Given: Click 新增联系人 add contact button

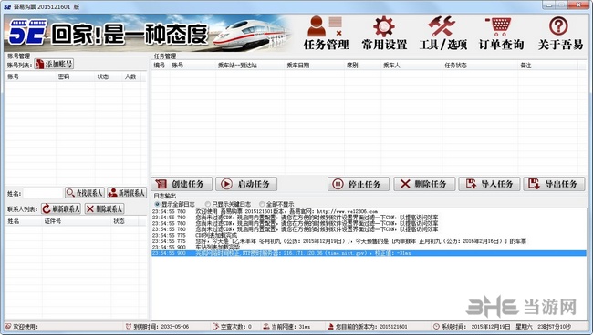Looking at the screenshot, I should pyautogui.click(x=127, y=193).
